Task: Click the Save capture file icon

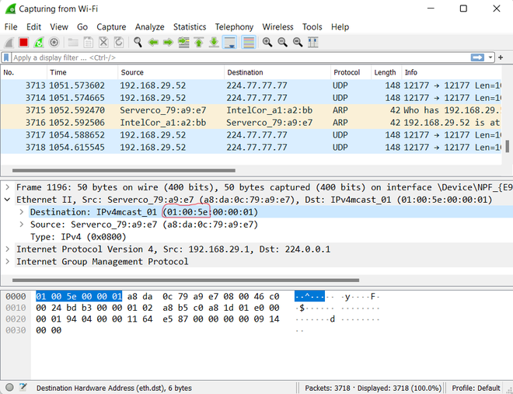Action: click(x=88, y=43)
